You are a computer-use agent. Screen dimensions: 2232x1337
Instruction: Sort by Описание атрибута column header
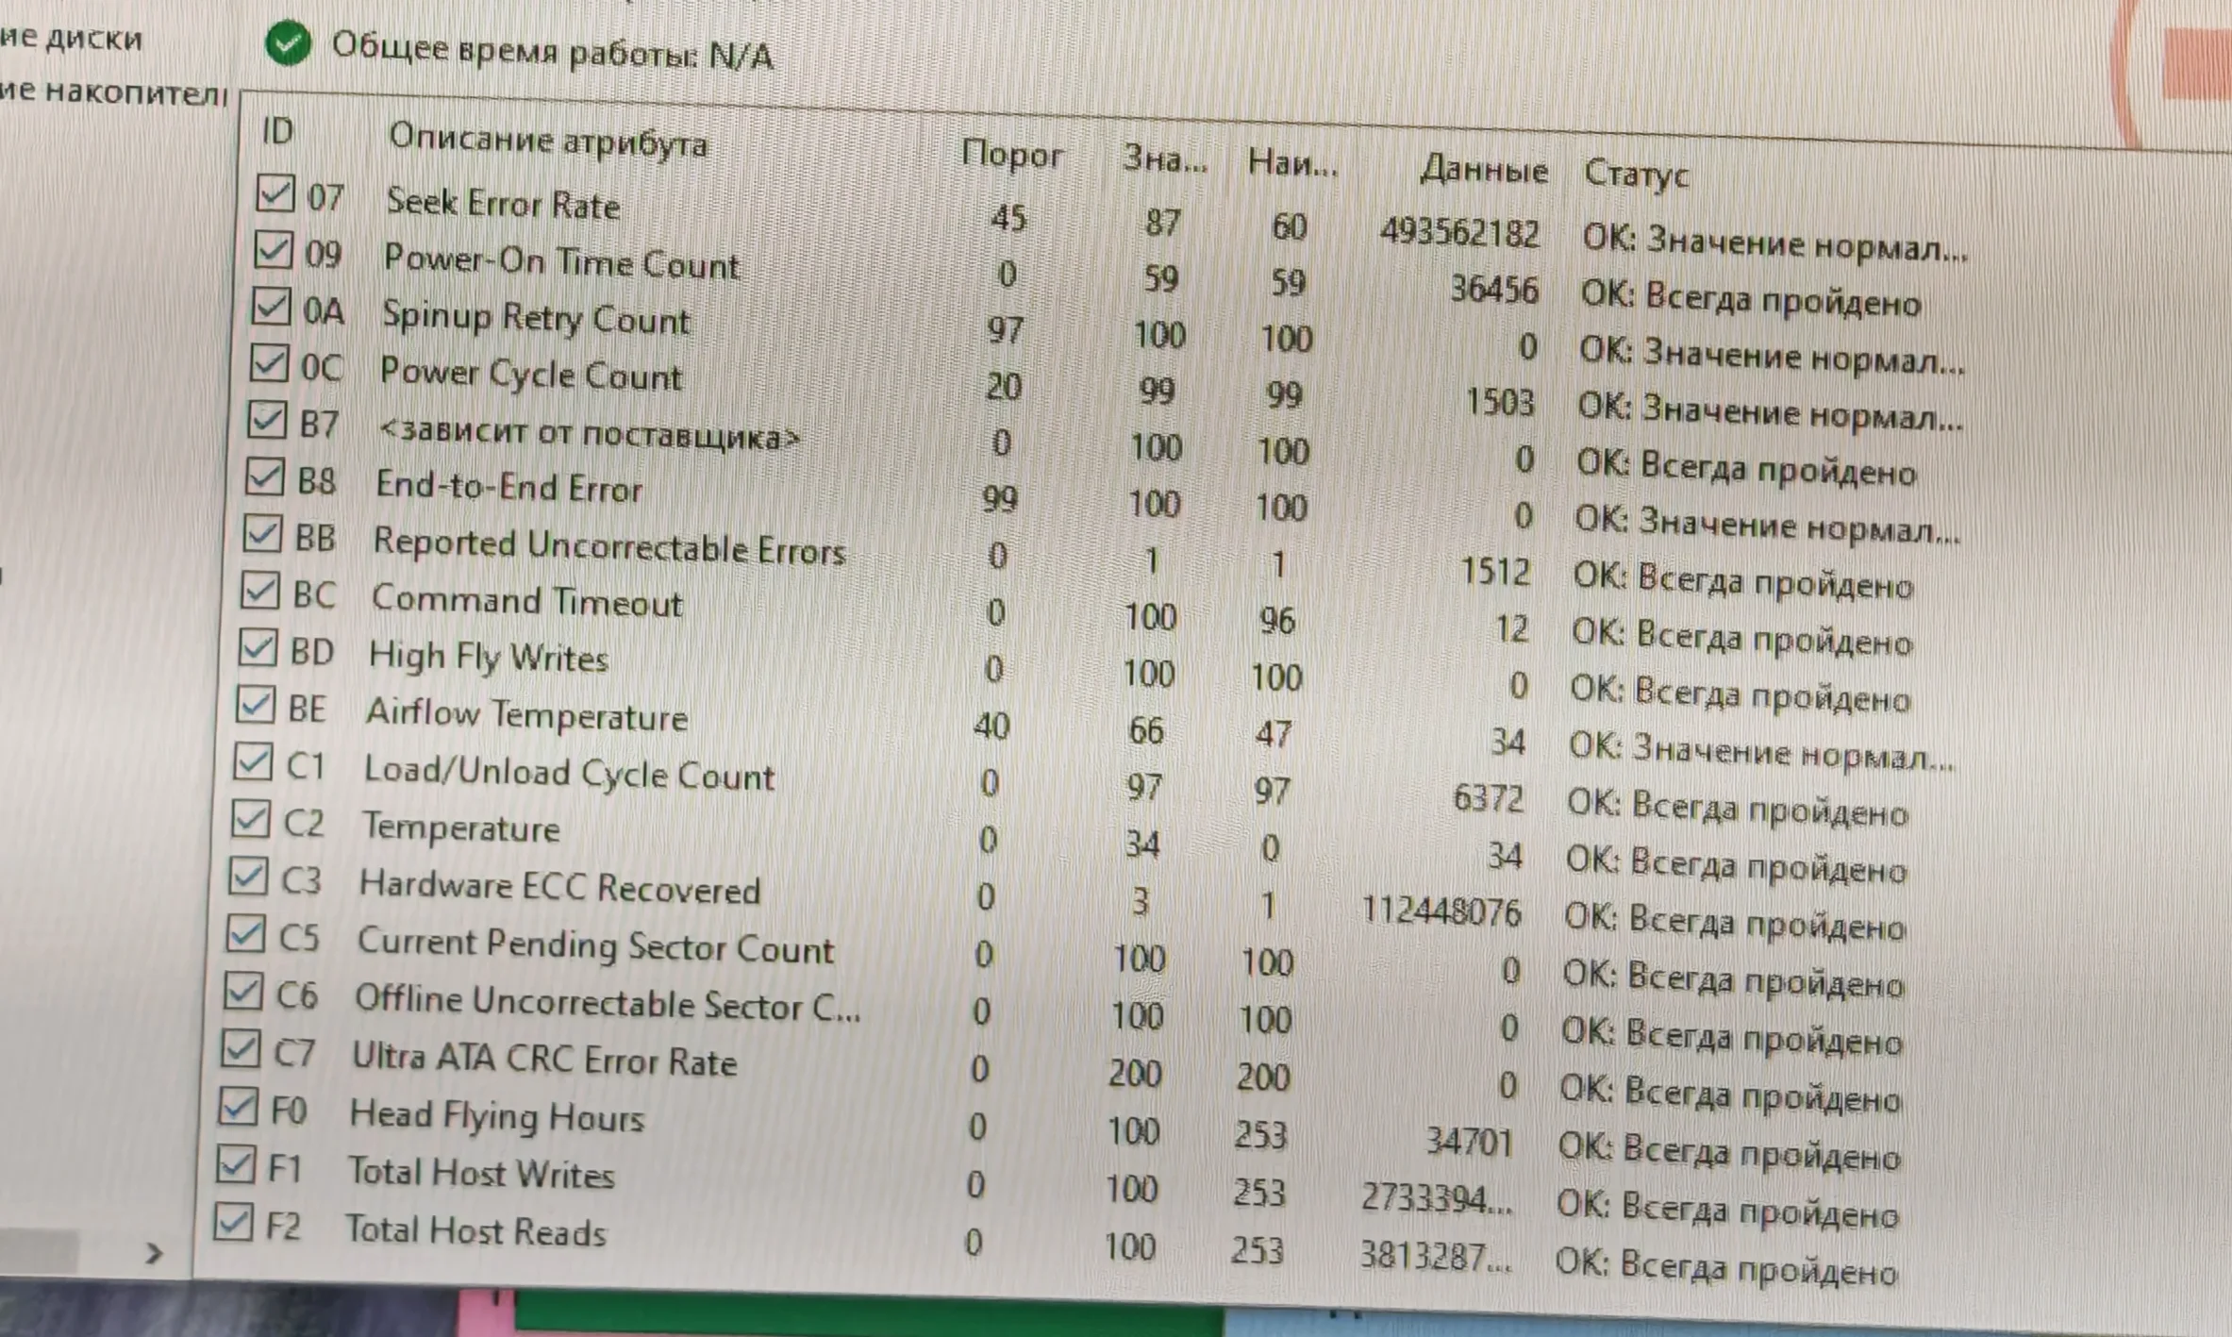click(x=547, y=142)
